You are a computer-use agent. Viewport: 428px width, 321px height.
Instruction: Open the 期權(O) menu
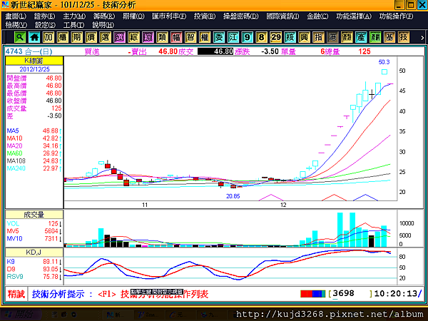coord(133,16)
